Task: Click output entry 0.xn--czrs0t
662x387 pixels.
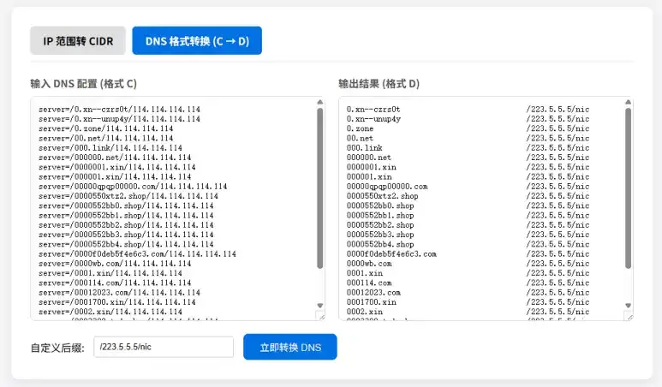Action: pyautogui.click(x=373, y=110)
